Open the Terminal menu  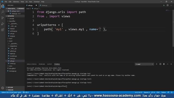click(36, 2)
